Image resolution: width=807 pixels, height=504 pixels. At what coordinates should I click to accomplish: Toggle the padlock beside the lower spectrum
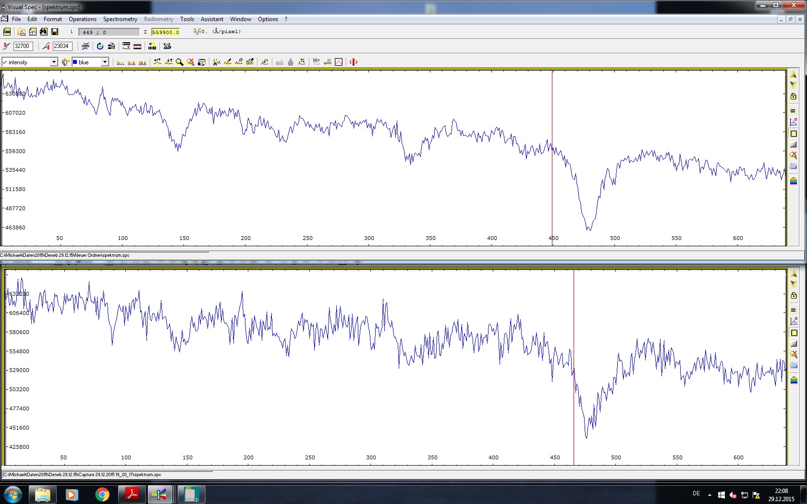point(794,296)
